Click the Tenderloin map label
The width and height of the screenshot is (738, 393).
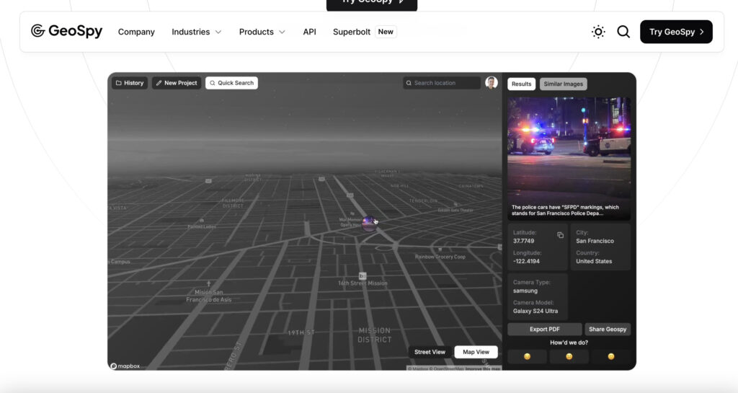pyautogui.click(x=423, y=201)
